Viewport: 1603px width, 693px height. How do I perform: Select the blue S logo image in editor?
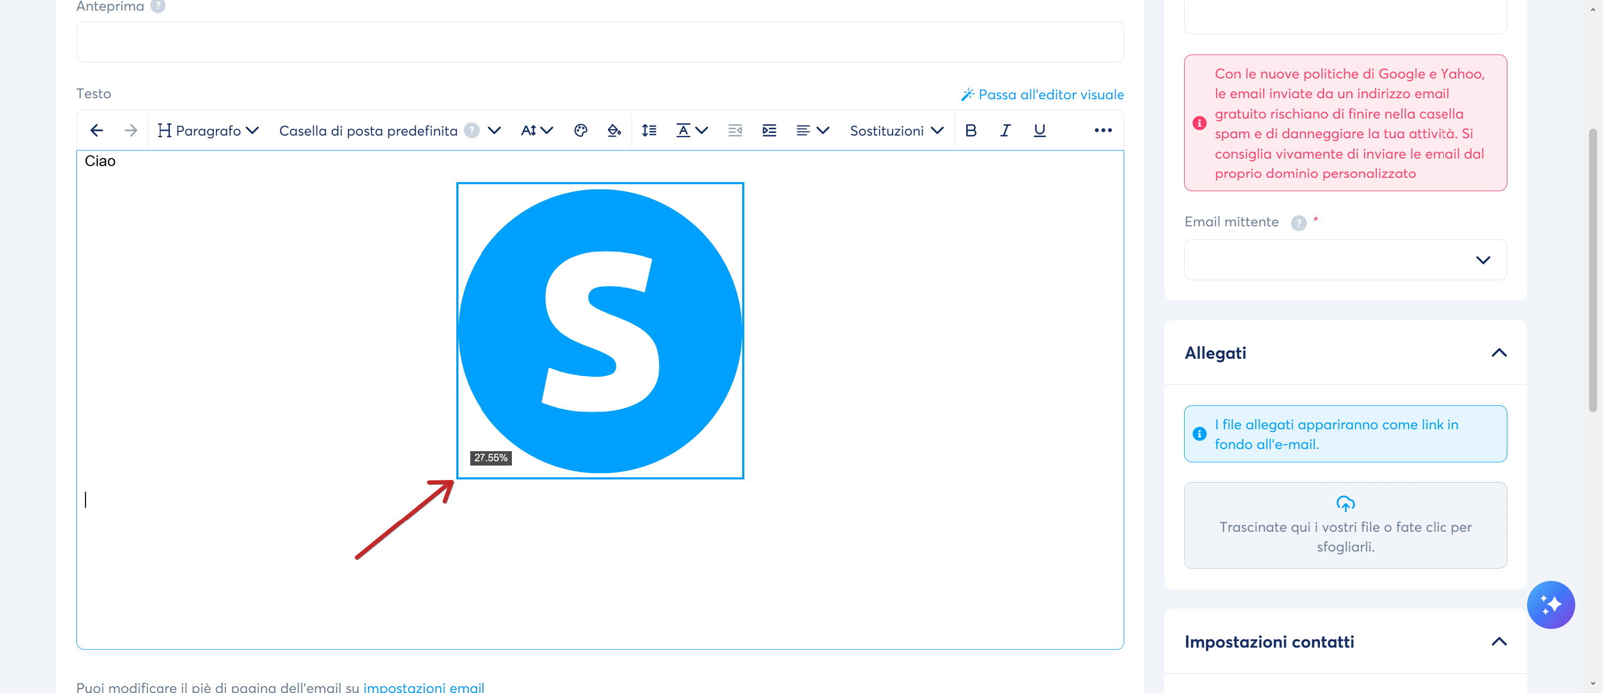[600, 330]
